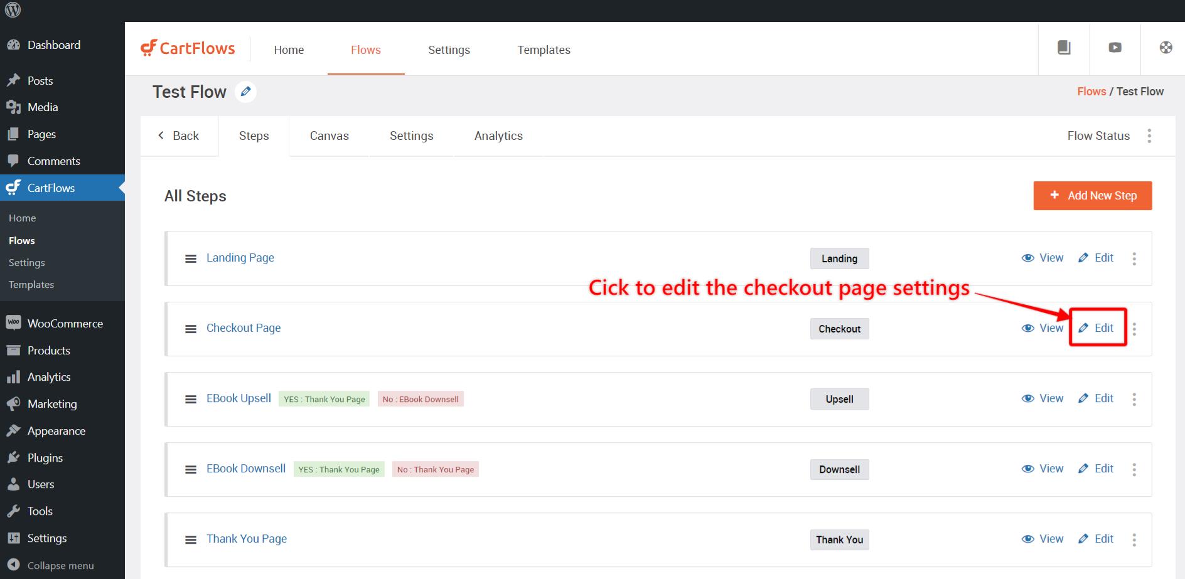Click the WordPress logo in admin bar
The height and width of the screenshot is (579, 1185).
pyautogui.click(x=13, y=10)
